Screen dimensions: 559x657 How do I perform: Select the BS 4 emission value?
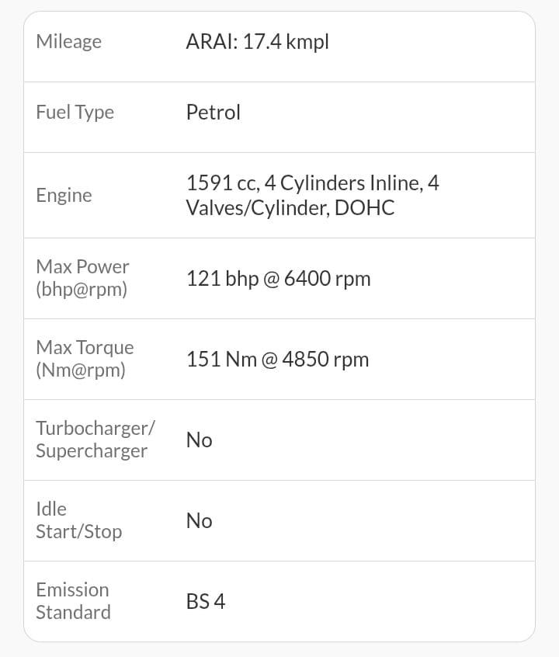click(205, 601)
